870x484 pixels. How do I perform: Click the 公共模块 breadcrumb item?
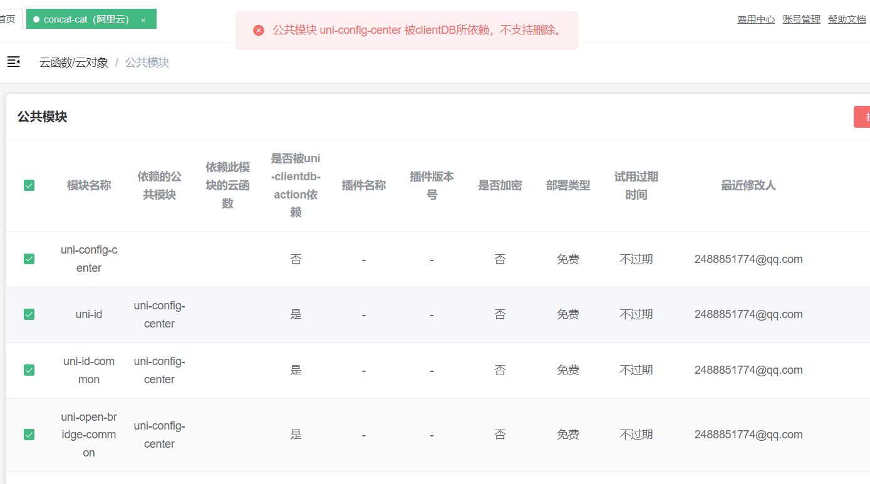pos(147,63)
